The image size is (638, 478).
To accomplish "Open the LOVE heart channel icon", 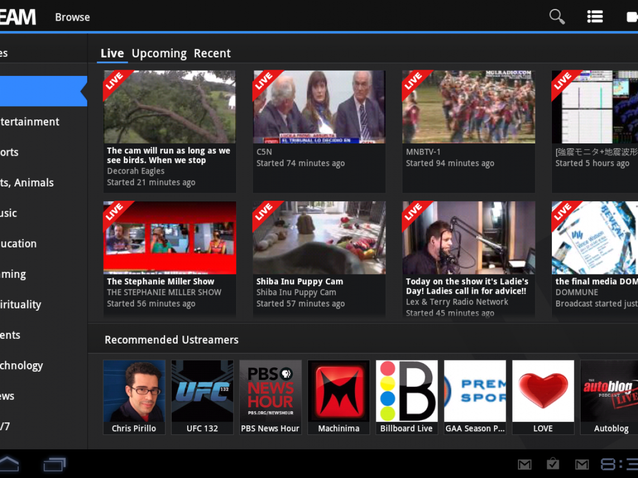I will click(543, 391).
